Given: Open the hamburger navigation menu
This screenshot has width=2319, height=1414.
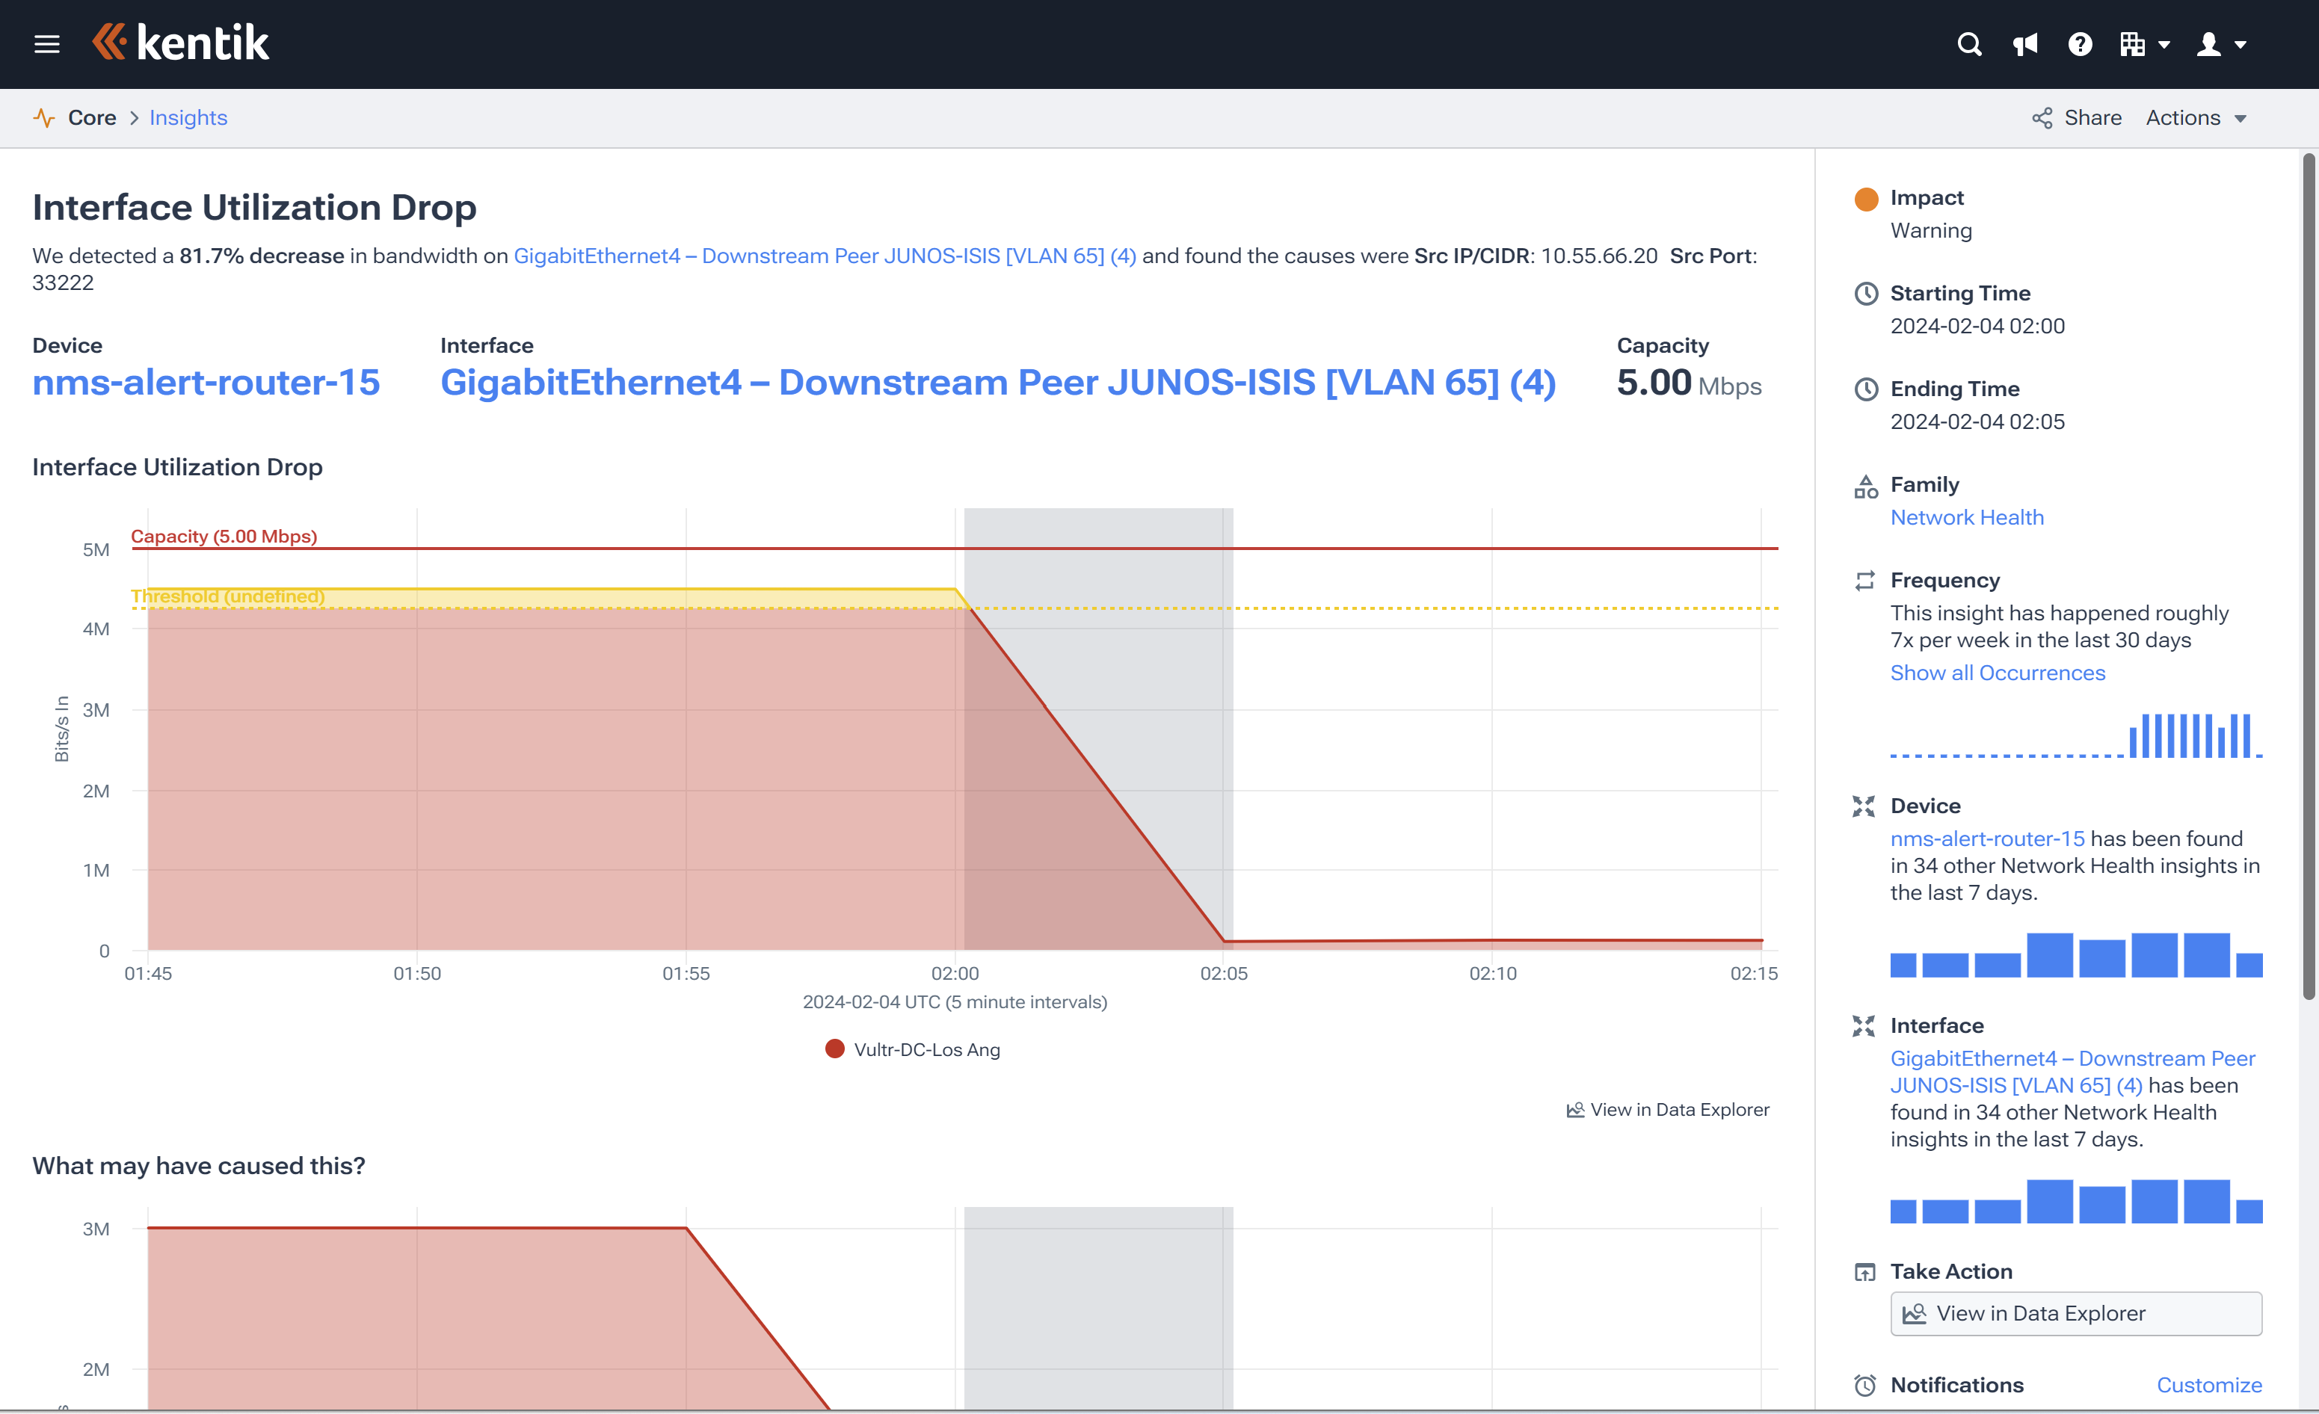Looking at the screenshot, I should (46, 44).
